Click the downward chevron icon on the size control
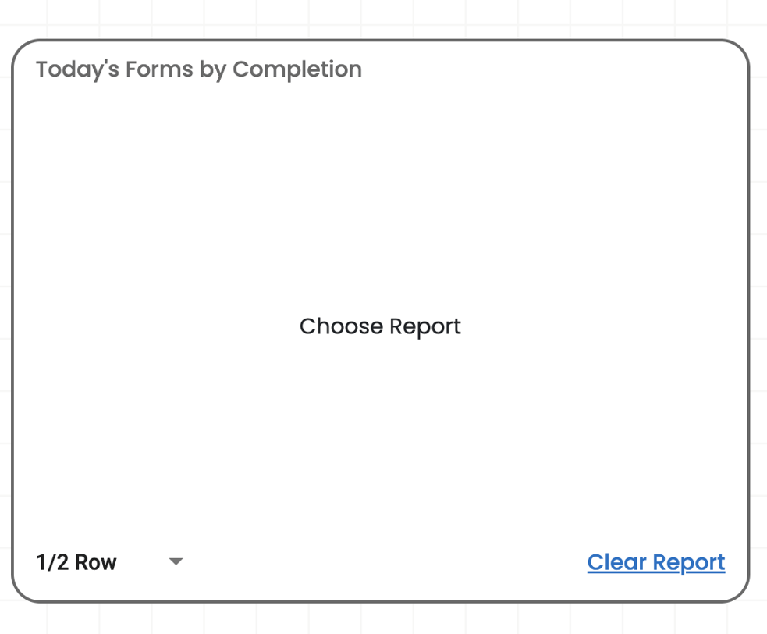767x634 pixels. pyautogui.click(x=176, y=562)
